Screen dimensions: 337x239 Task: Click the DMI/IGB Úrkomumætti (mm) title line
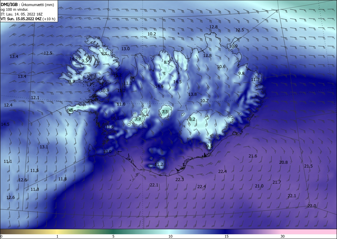pyautogui.click(x=27, y=4)
